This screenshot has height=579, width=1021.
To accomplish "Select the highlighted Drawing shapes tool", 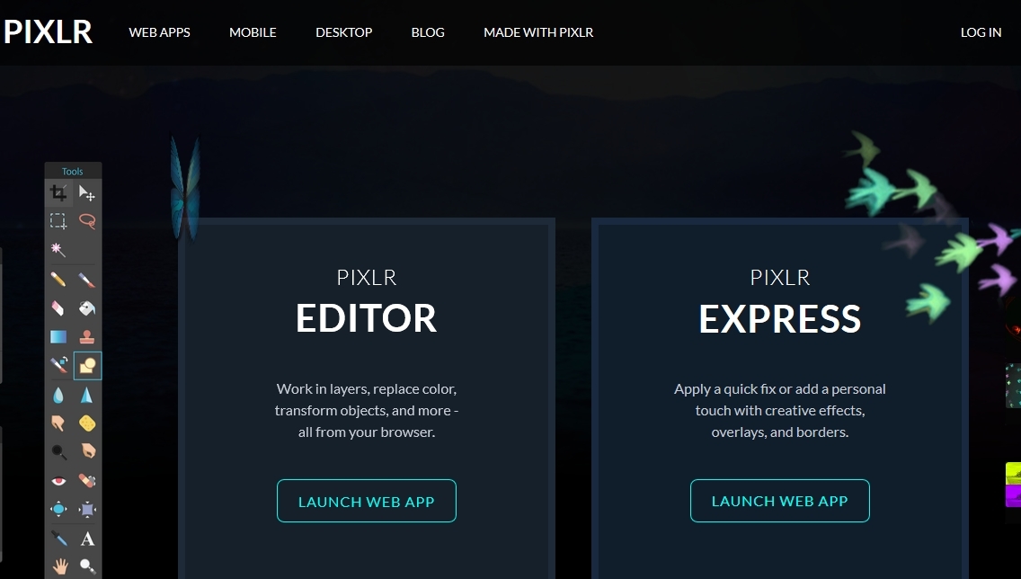I will tap(87, 365).
